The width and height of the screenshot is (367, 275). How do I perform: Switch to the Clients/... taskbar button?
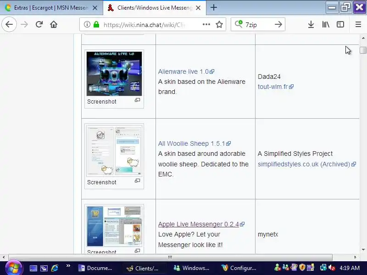click(144, 268)
